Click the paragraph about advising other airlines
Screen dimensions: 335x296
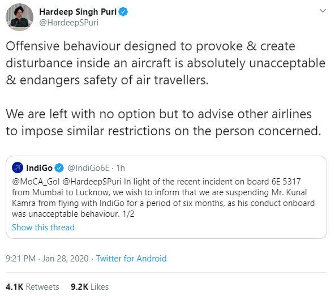click(x=164, y=122)
